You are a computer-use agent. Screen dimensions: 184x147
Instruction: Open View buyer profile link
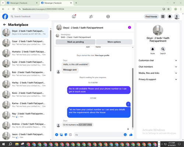coord(102,55)
